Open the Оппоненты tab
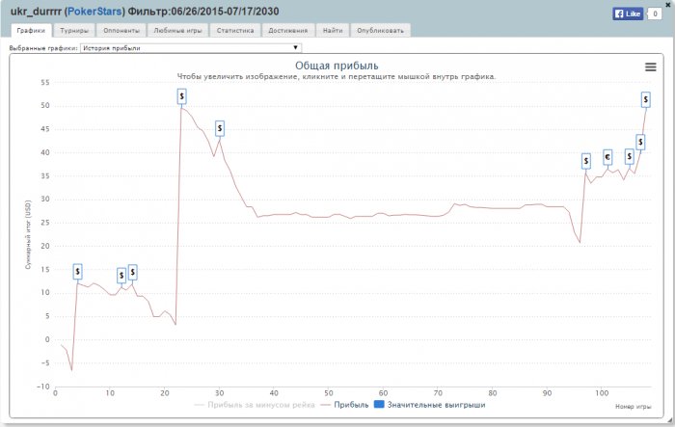The image size is (675, 427). 121,31
